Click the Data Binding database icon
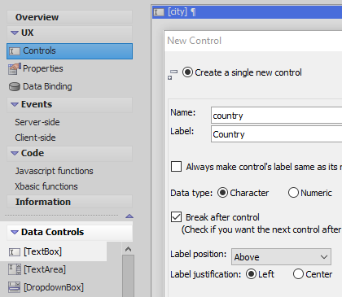This screenshot has width=342, height=297. pos(15,86)
